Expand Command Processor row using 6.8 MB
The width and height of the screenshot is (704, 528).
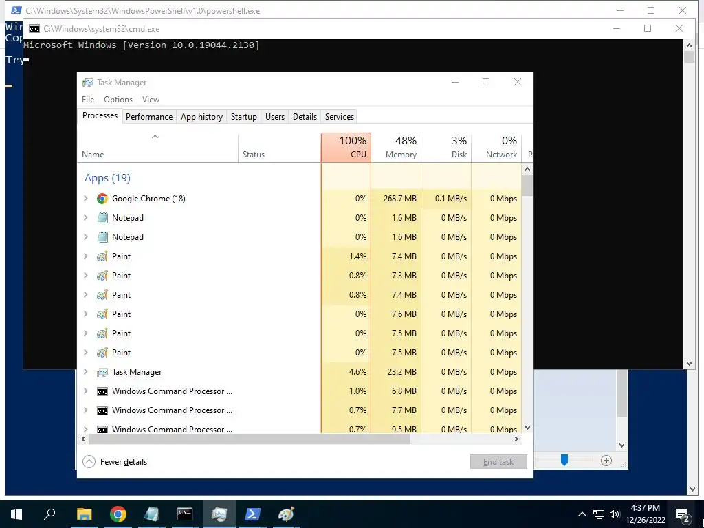86,391
